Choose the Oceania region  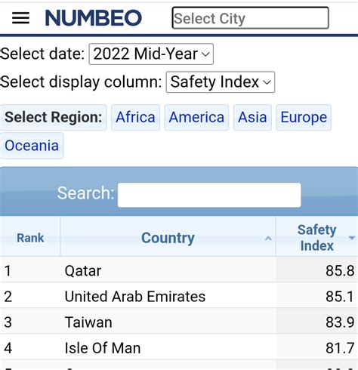32,146
